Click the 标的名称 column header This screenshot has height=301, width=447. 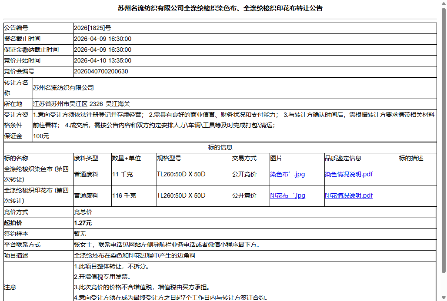[x=16, y=158]
